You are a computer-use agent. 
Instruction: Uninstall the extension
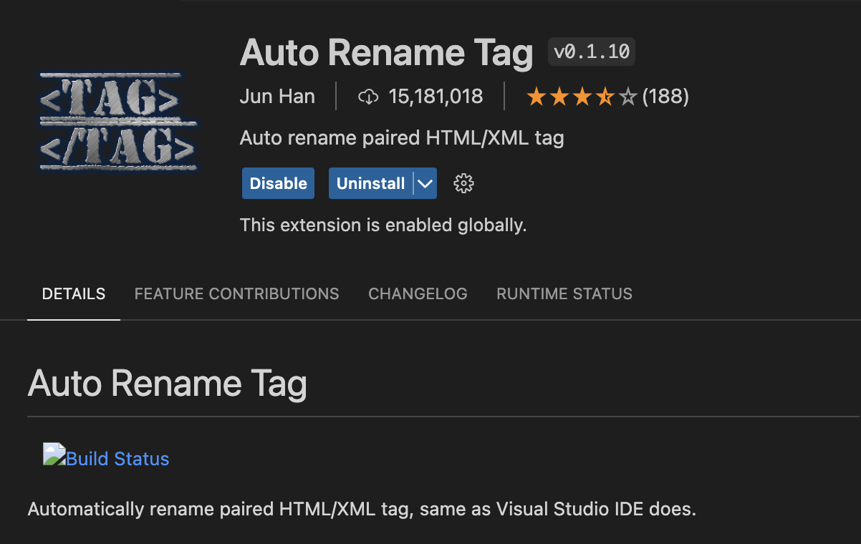tap(370, 183)
